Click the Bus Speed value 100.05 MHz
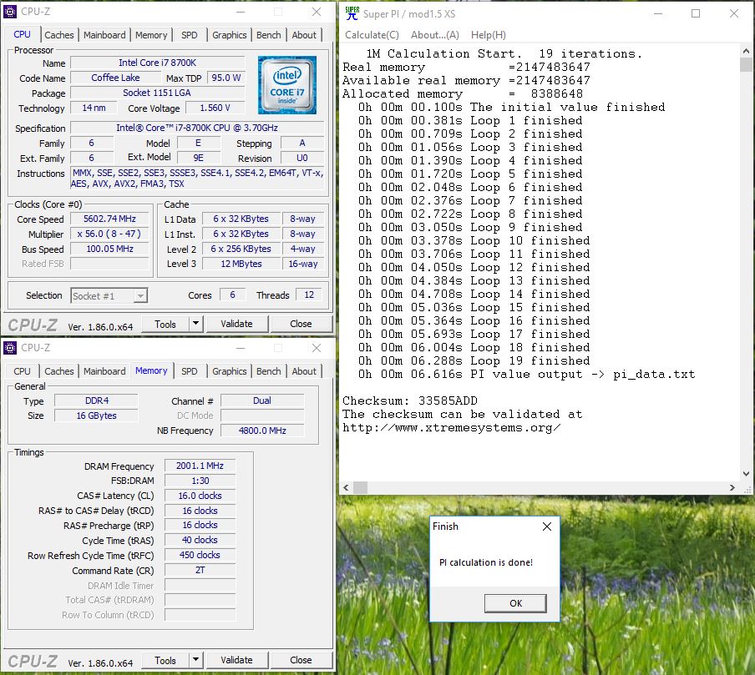The width and height of the screenshot is (755, 675). click(109, 249)
